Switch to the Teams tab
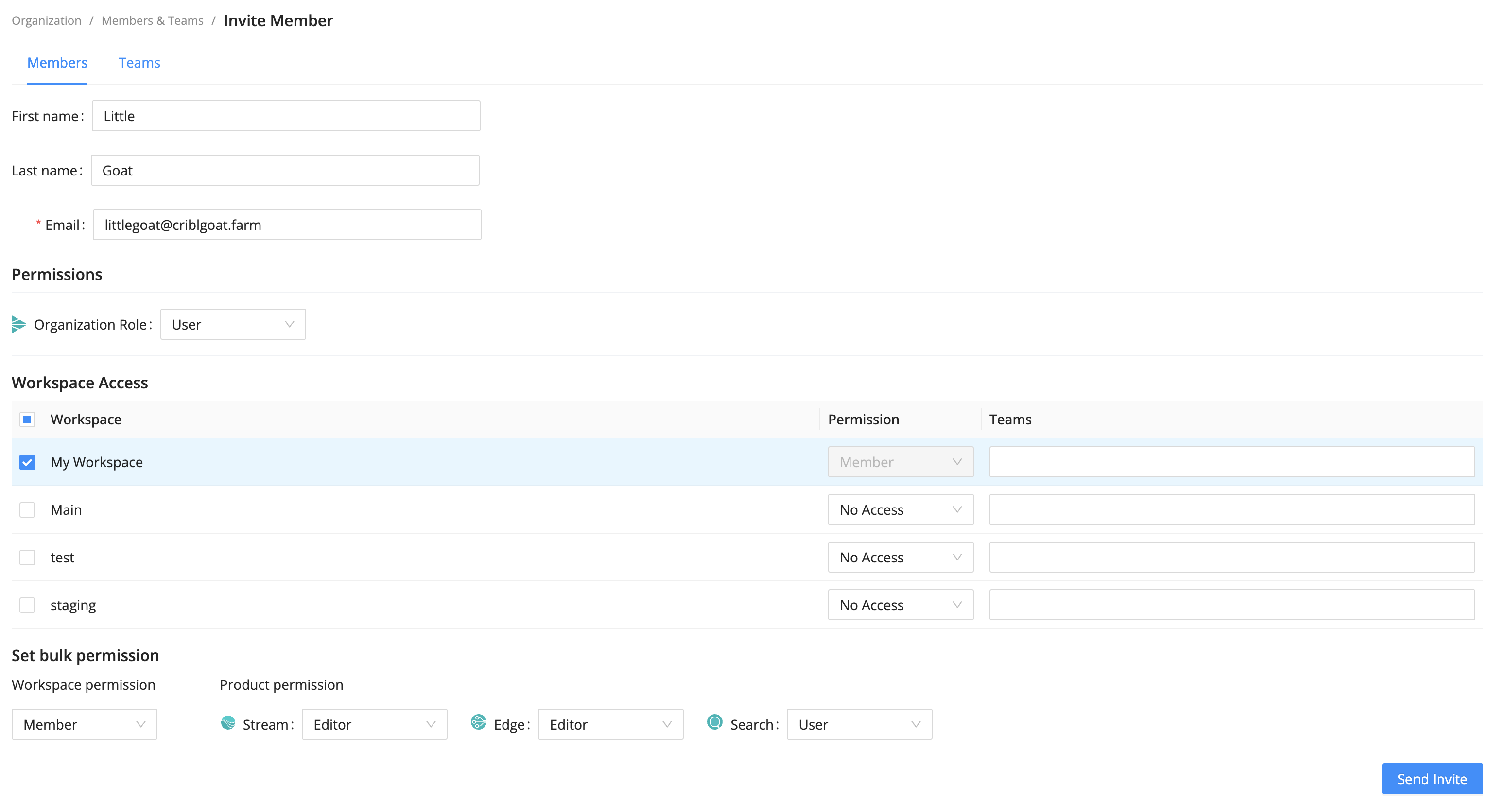Viewport: 1491px width, 805px height. (x=139, y=63)
